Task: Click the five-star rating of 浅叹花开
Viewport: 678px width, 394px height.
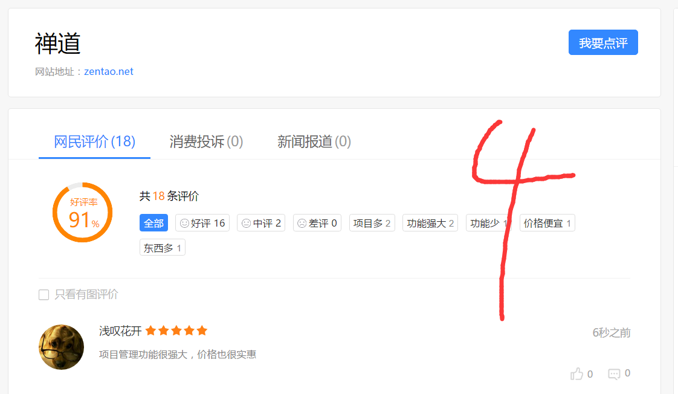Action: pos(176,331)
